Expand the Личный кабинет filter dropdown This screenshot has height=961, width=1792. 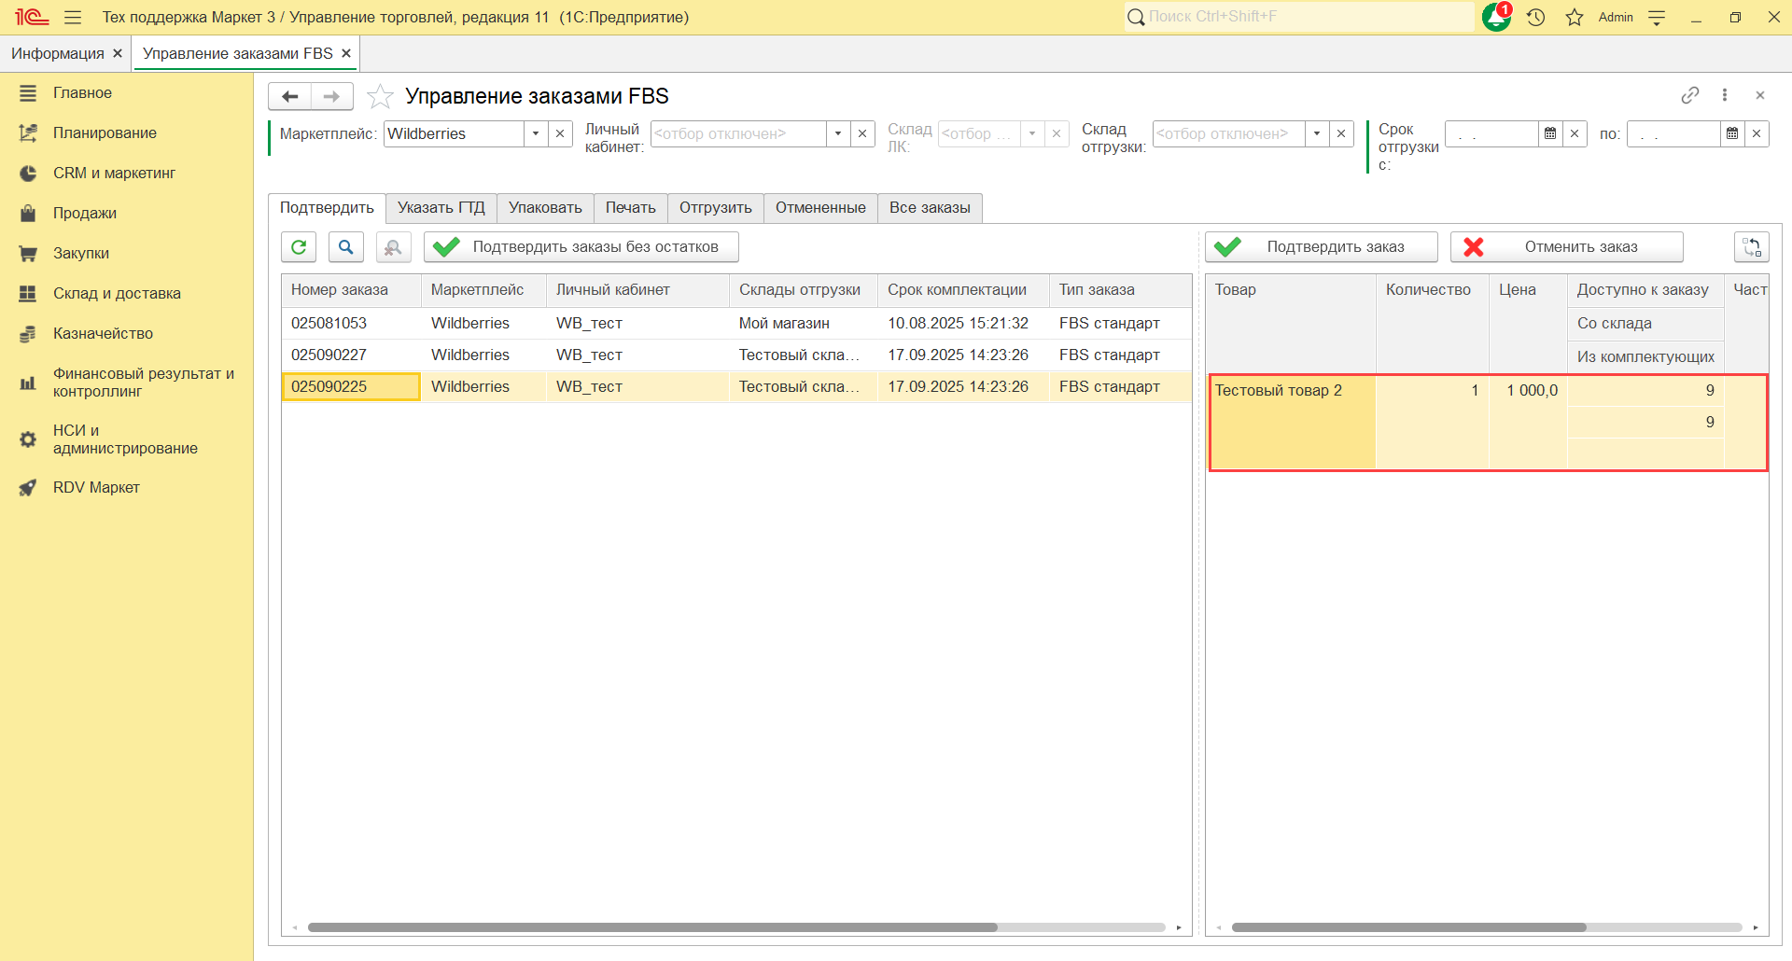838,133
